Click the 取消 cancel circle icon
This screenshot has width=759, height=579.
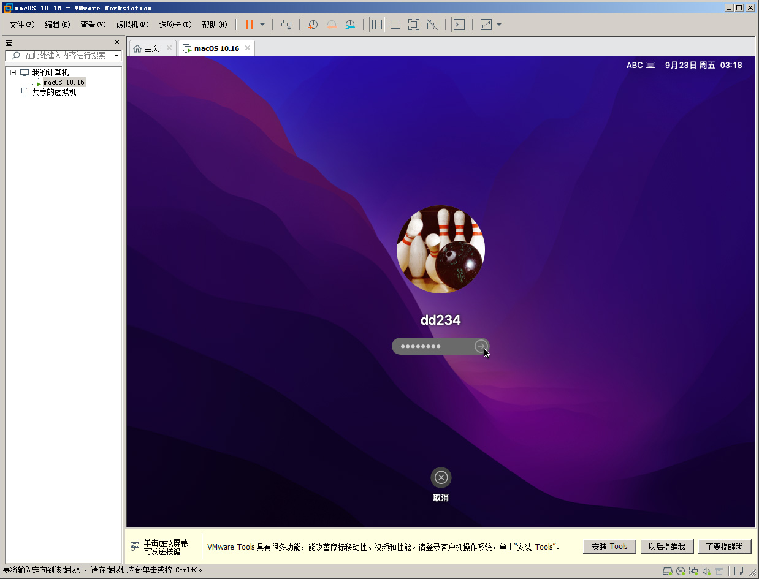tap(441, 477)
